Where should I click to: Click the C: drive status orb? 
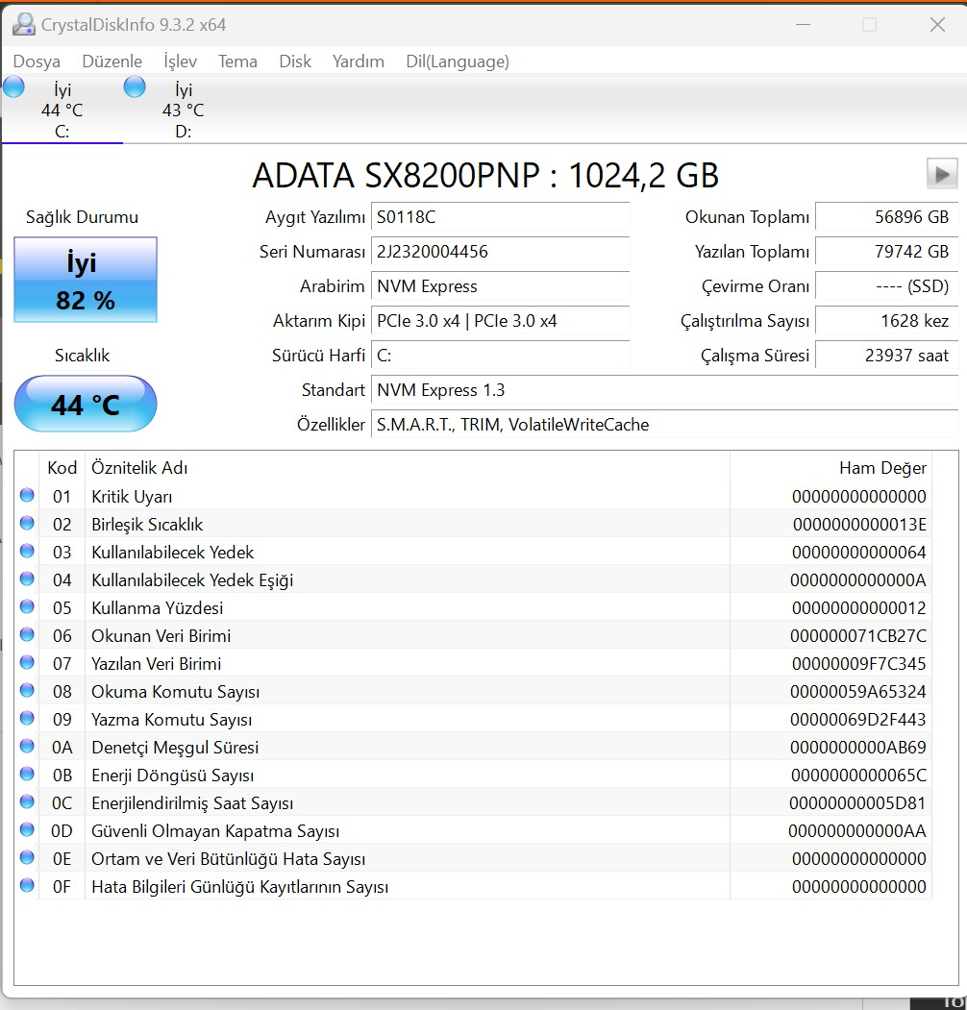13,86
